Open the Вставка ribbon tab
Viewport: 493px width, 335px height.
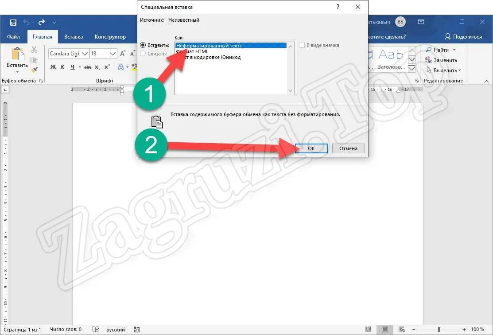click(73, 37)
